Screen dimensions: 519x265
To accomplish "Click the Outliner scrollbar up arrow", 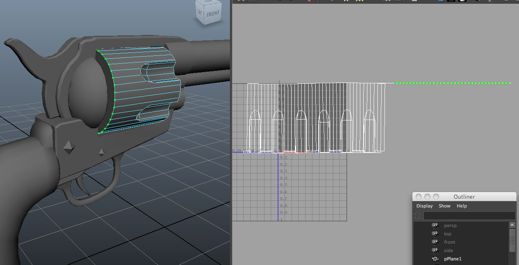I will point(512,224).
